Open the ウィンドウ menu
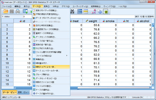156x100 pixels. [109, 6]
